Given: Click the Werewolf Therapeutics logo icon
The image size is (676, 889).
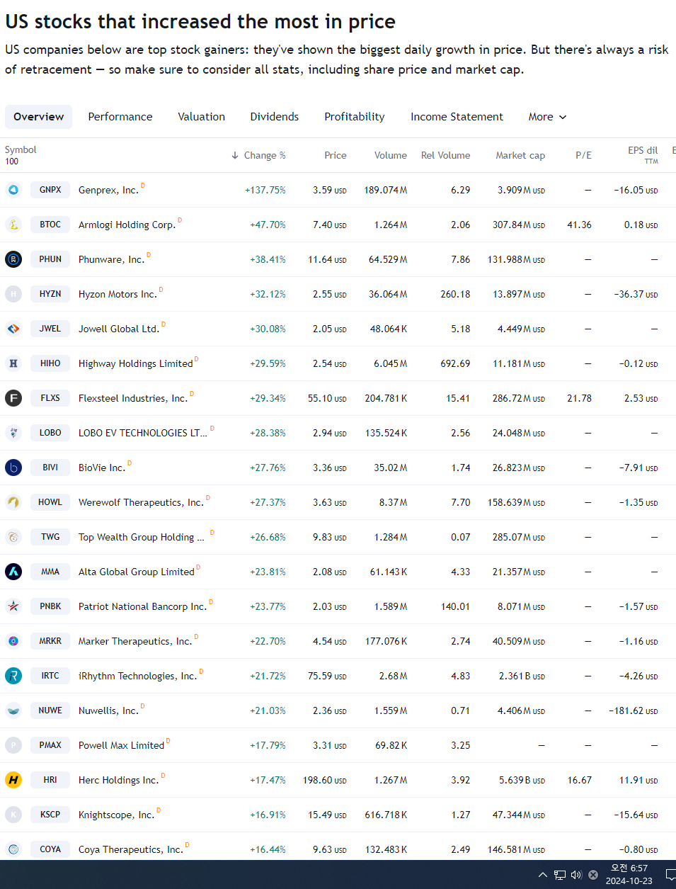Looking at the screenshot, I should (13, 502).
